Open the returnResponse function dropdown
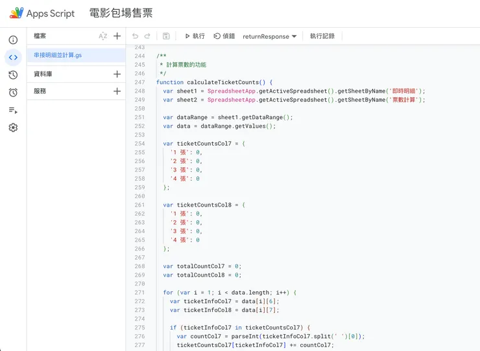Viewport: 480px width, 351px height. coord(269,36)
